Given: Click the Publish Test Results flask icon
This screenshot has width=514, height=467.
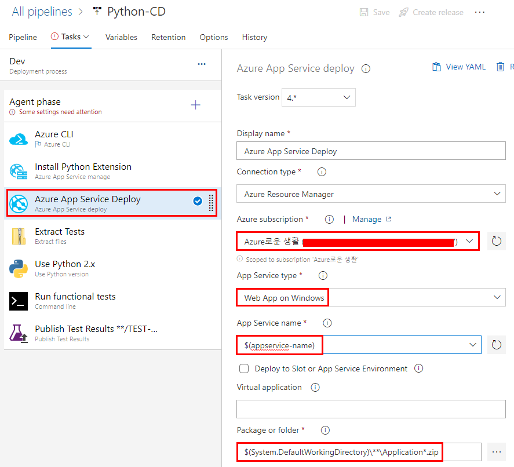Looking at the screenshot, I should point(19,333).
